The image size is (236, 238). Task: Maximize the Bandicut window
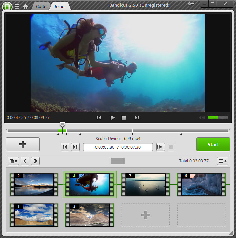pos(213,4)
